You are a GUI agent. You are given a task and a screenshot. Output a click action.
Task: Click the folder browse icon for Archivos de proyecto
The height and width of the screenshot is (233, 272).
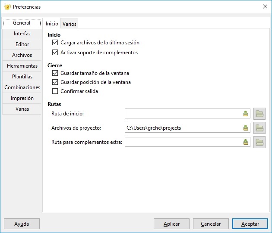click(x=259, y=128)
